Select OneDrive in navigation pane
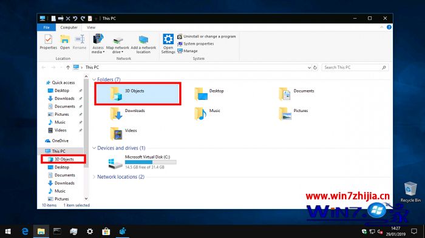The image size is (425, 238). [57, 140]
